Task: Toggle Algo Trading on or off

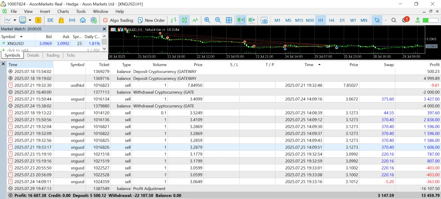Action: click(x=118, y=20)
